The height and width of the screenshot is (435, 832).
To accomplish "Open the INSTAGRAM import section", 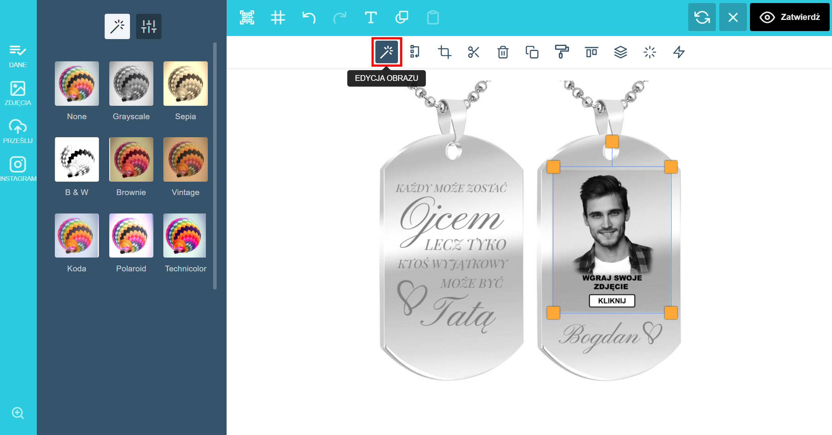I will pyautogui.click(x=18, y=169).
